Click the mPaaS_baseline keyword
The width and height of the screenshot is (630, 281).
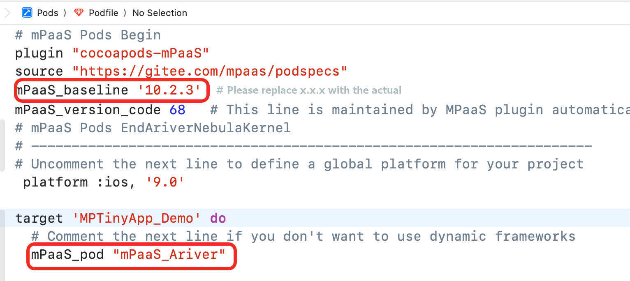click(72, 90)
